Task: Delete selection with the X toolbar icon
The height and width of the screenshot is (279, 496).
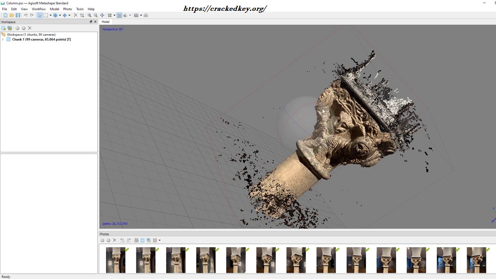Action: [x=76, y=15]
